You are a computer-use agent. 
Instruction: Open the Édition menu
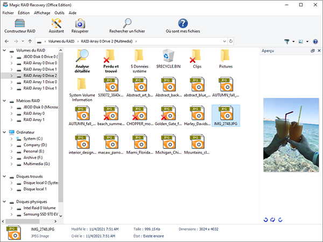click(x=24, y=13)
